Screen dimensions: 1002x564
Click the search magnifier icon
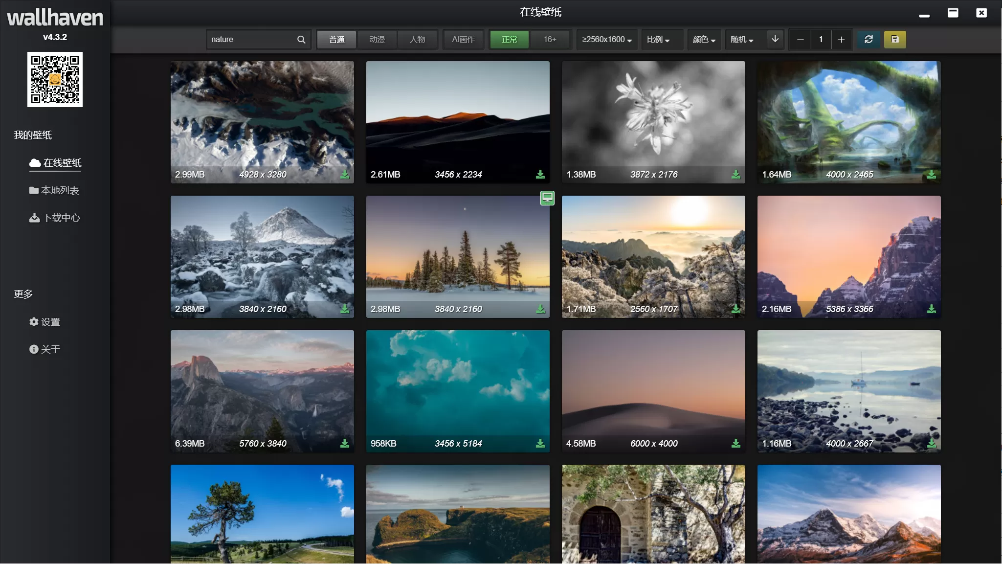(x=301, y=40)
